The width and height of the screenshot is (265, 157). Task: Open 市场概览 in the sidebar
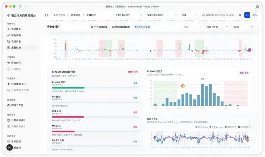pyautogui.click(x=22, y=29)
